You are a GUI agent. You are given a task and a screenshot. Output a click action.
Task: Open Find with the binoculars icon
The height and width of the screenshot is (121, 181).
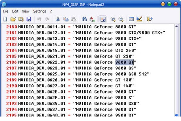(x=84, y=19)
